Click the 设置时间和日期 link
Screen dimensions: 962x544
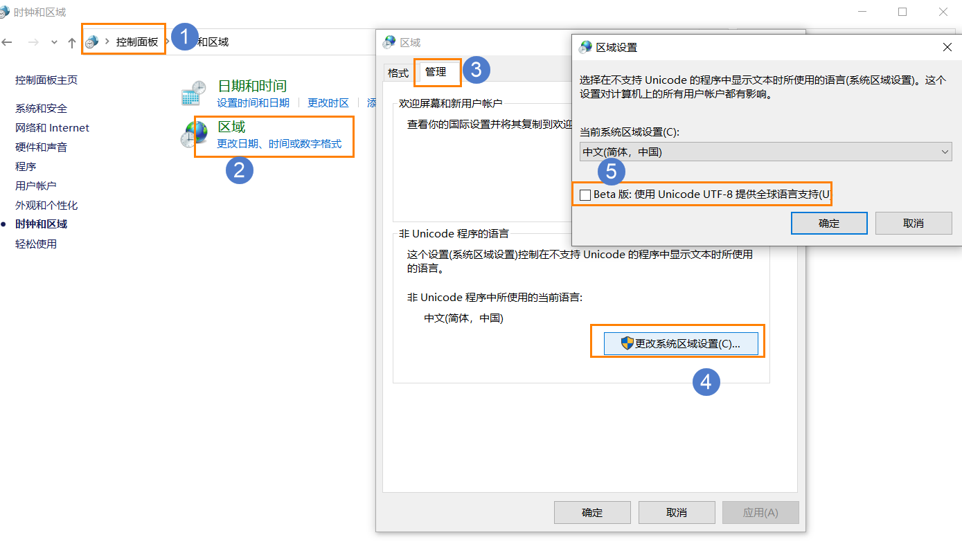click(x=253, y=103)
